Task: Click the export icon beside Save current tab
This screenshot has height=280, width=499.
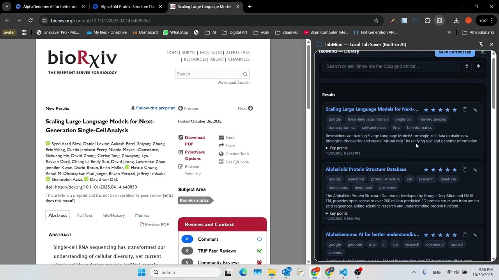Action: click(483, 52)
